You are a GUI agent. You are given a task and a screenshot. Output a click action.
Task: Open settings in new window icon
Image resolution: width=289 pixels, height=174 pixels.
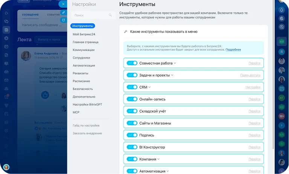pyautogui.click(x=63, y=20)
